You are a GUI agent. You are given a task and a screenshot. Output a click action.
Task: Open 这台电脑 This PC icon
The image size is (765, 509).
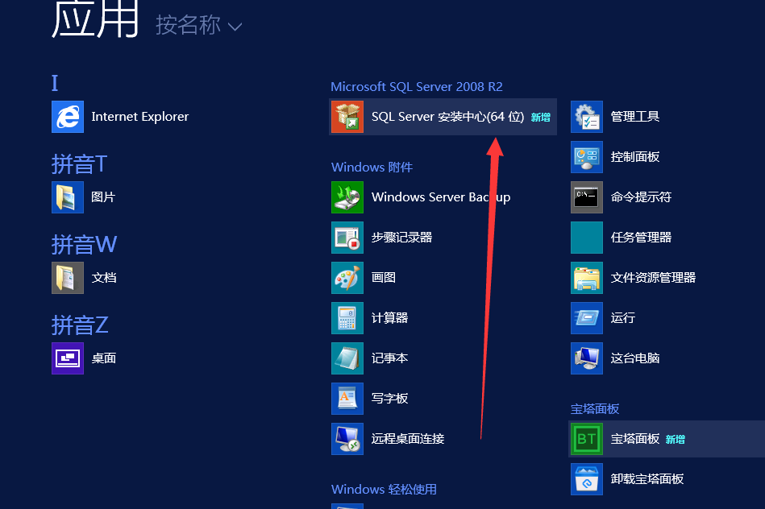[587, 358]
